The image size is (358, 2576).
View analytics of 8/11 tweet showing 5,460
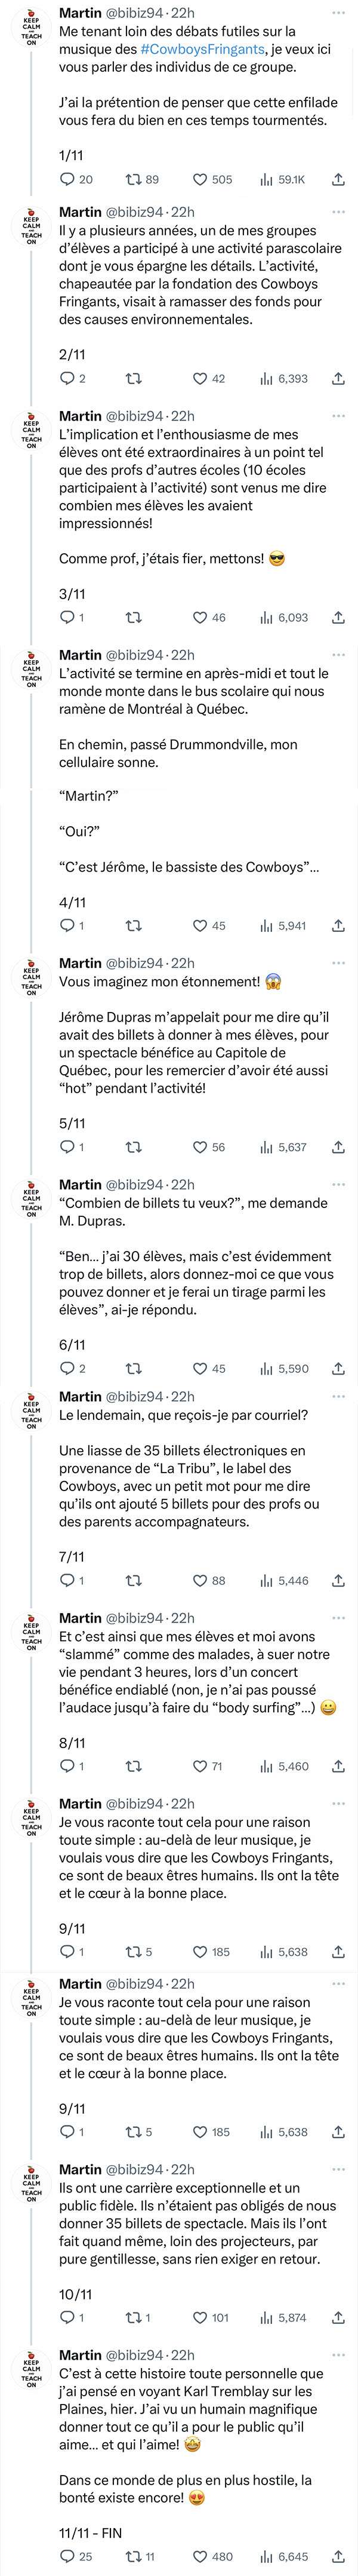click(x=284, y=1767)
